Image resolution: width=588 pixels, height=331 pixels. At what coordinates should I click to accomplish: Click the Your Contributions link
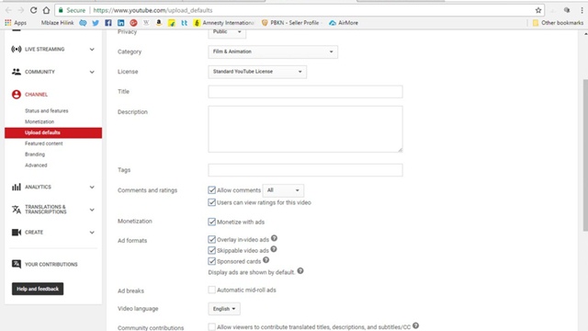[51, 264]
